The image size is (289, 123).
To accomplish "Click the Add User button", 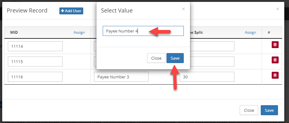I will 71,11.
